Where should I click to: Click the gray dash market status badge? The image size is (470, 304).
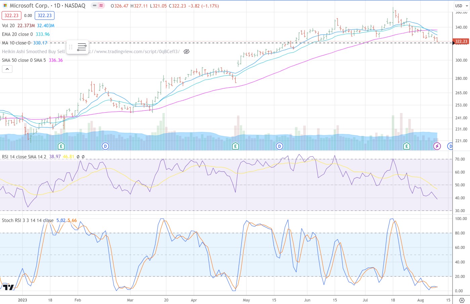click(x=95, y=6)
